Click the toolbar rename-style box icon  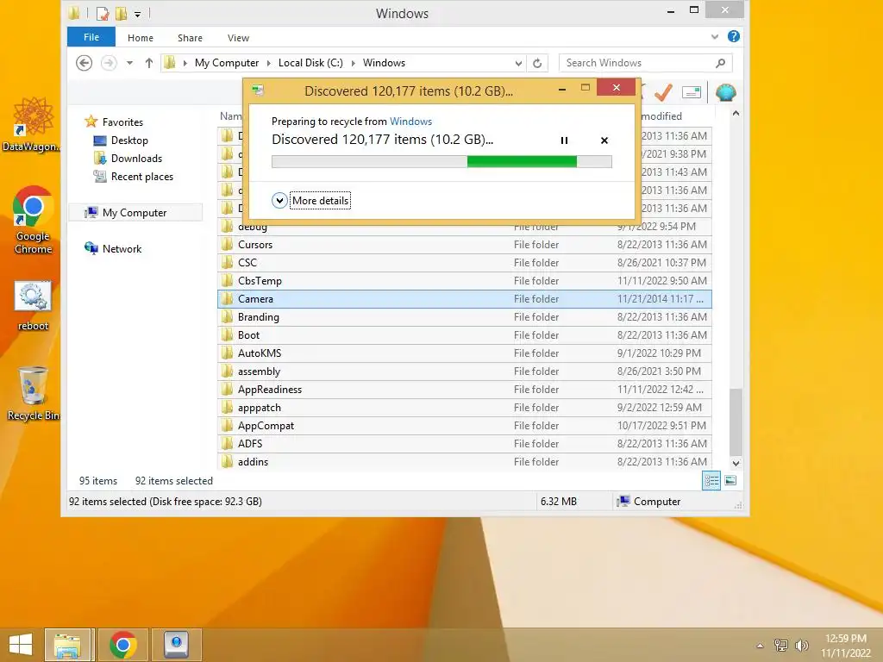[691, 92]
